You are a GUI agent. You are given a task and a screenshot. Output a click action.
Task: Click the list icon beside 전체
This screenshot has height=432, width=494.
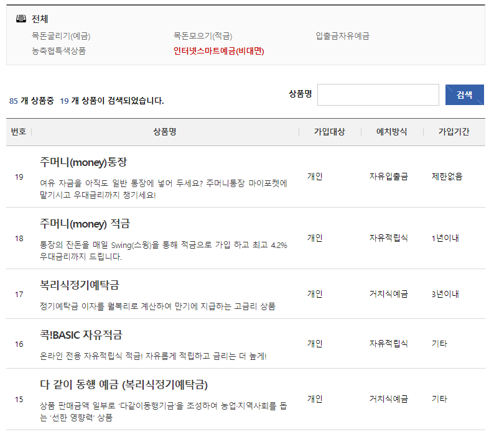point(21,19)
